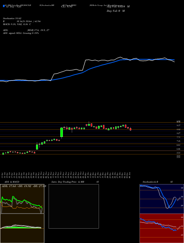This screenshot has width=184, height=243.
Task: Click the 9.37 price axis label
Action: coord(178,126)
